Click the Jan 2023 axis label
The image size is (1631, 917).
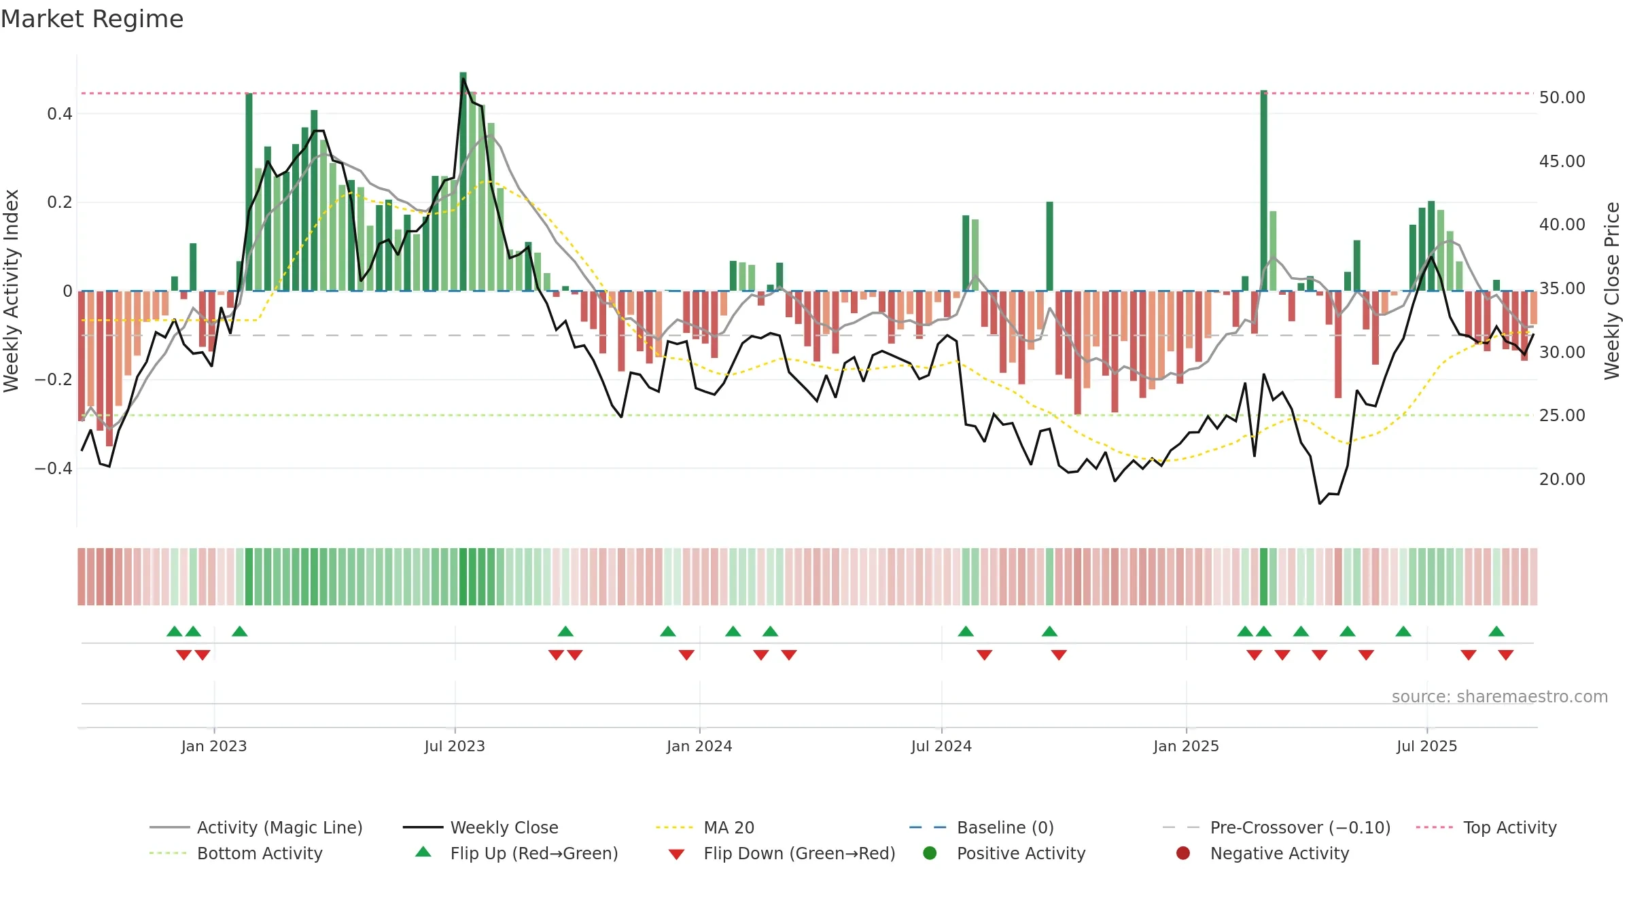pos(214,746)
